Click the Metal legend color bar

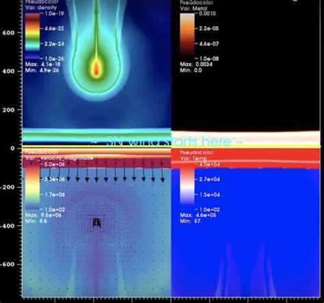[x=187, y=36]
